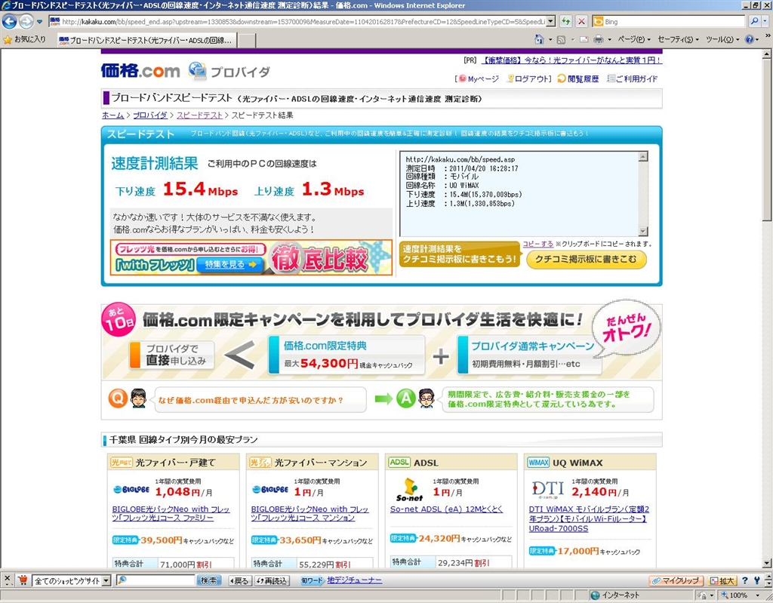The height and width of the screenshot is (603, 773).
Task: Click the 価格.com限定キャンペーン banner
Action: tap(381, 340)
